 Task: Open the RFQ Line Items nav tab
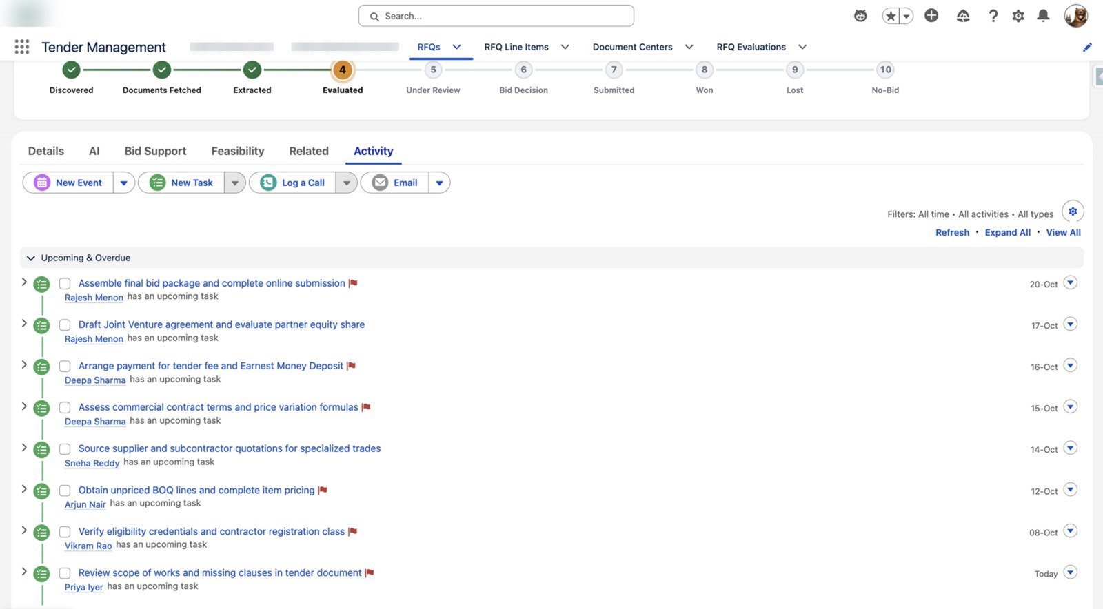click(516, 47)
